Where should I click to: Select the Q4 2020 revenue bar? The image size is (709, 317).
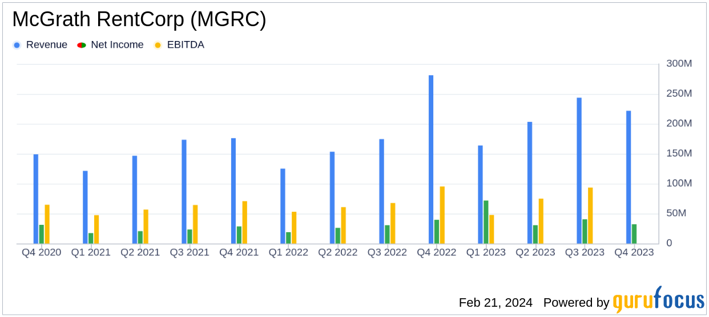pyautogui.click(x=36, y=199)
